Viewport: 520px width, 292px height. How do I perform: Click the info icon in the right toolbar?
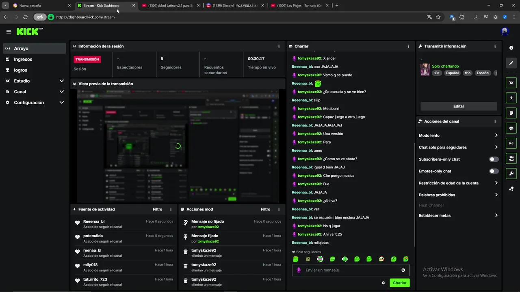(511, 48)
